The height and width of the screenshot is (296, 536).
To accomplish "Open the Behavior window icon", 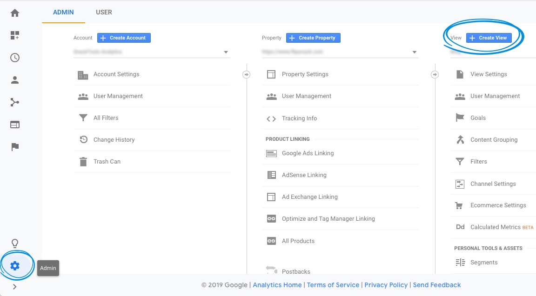I will pos(15,125).
